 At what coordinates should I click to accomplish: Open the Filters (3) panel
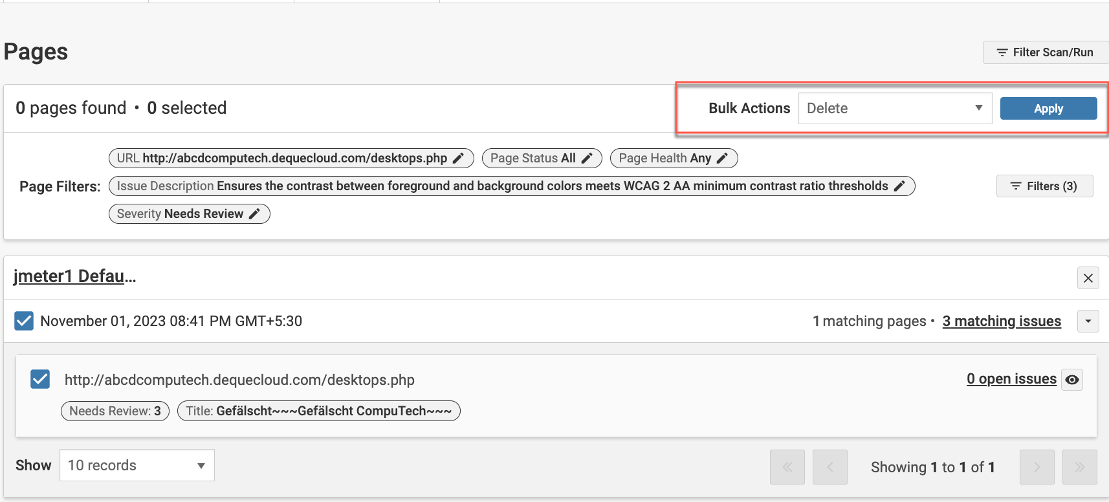coord(1044,186)
